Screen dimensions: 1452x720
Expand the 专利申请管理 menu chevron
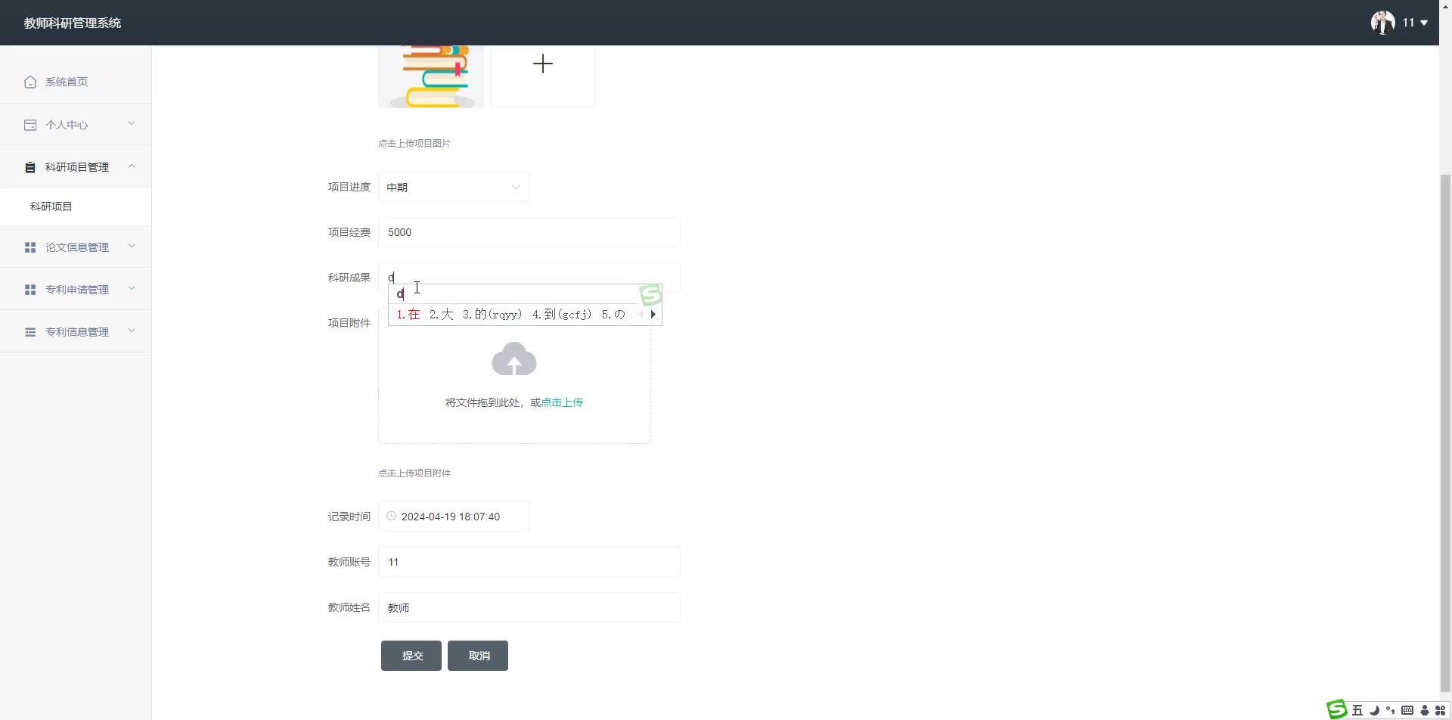click(x=132, y=289)
